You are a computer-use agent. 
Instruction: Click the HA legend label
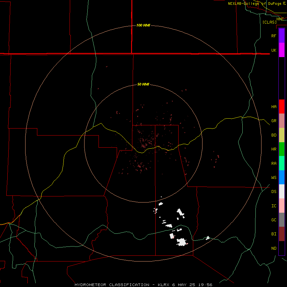tap(274, 107)
